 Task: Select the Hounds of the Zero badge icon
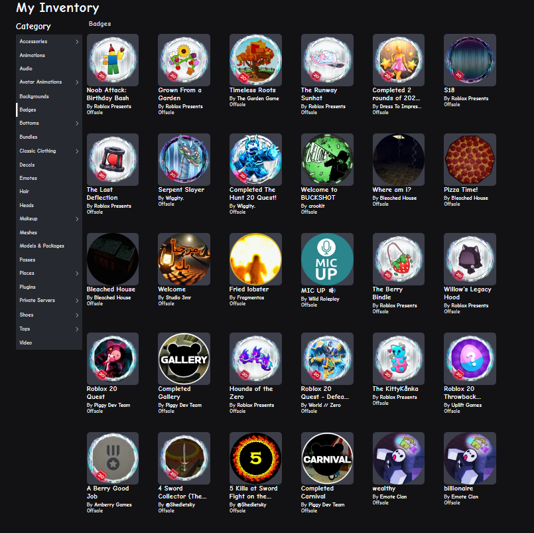click(x=255, y=358)
